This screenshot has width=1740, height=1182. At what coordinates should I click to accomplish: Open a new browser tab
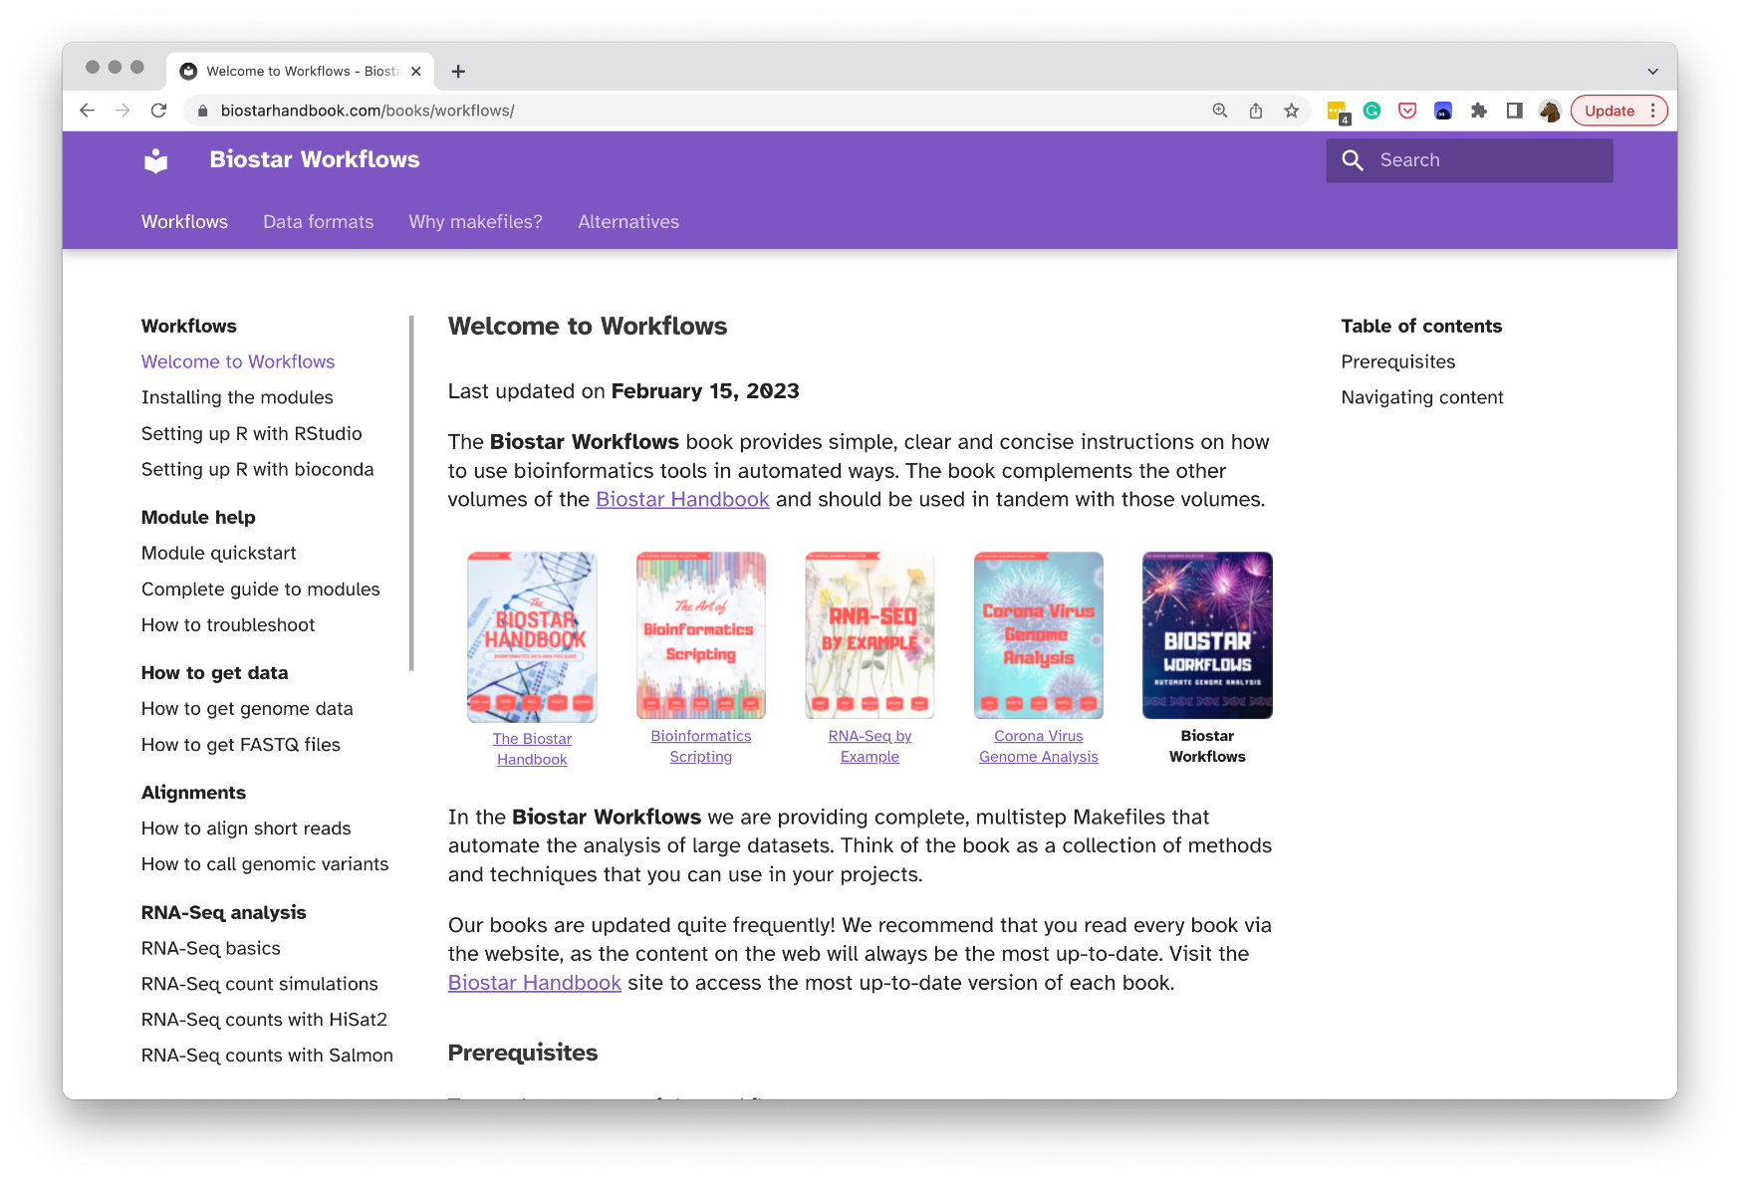[x=458, y=72]
